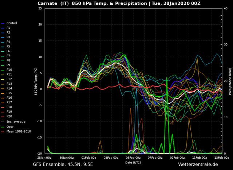Click the precipitation axis value '40'
Viewport: 233px width, 170px height.
click(226, 8)
